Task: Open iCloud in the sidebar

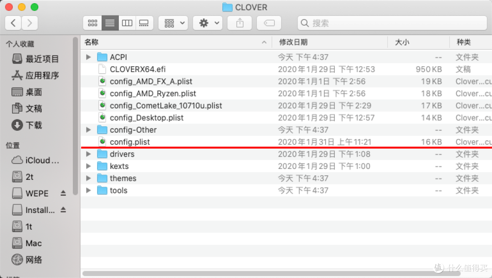Action: pos(36,160)
